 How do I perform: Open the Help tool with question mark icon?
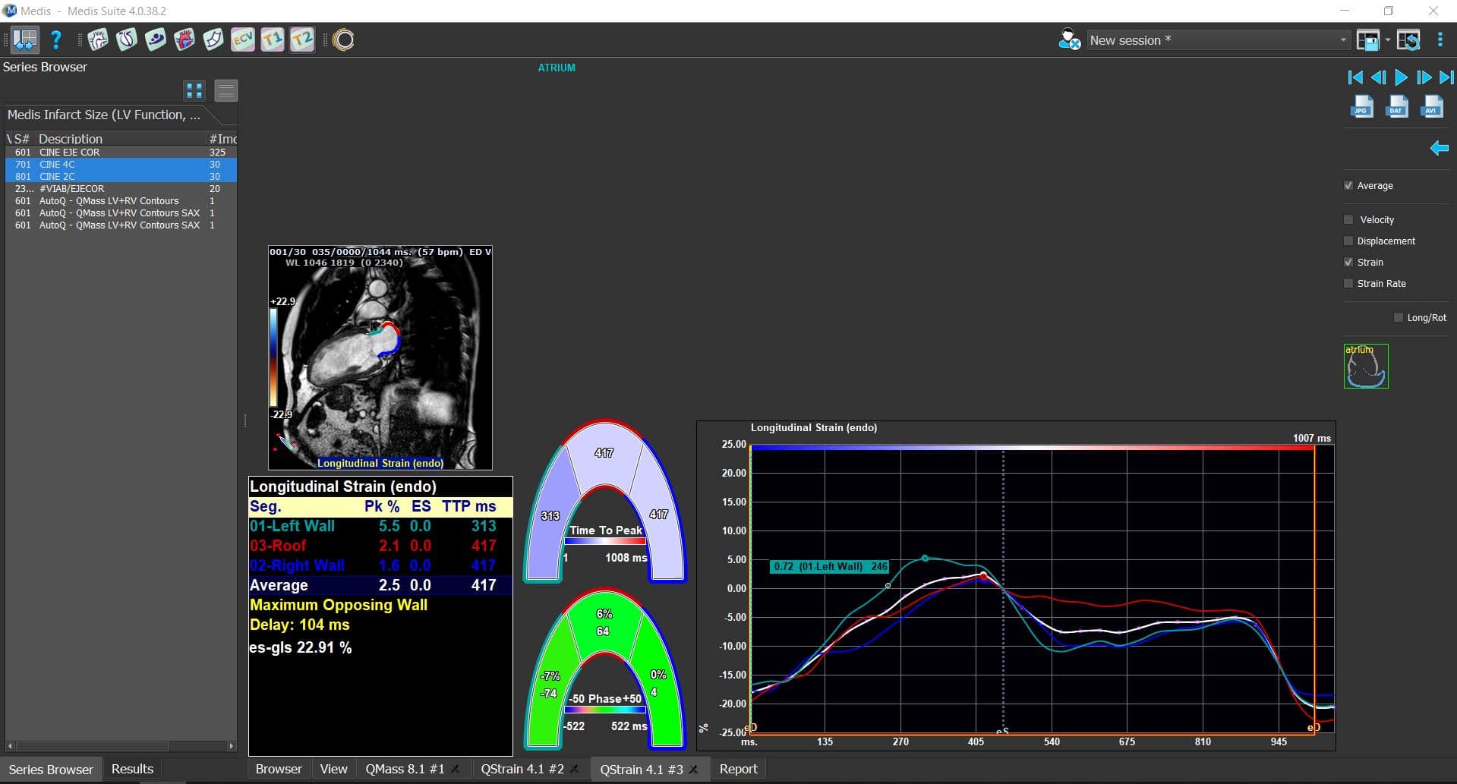56,40
